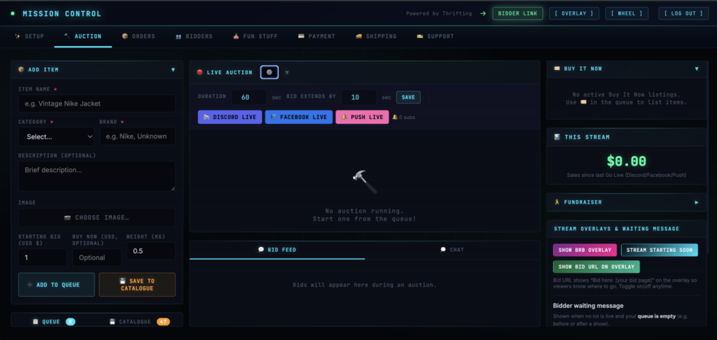Open the Wheel button
This screenshot has width=717, height=340.
[x=627, y=14]
